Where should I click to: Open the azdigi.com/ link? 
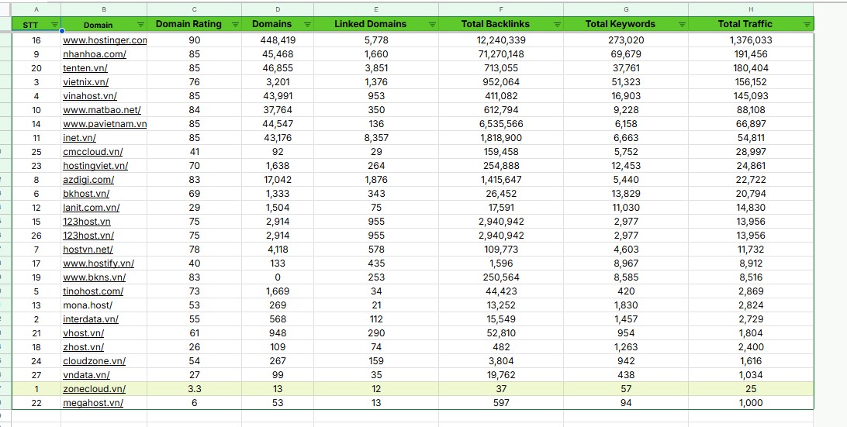pyautogui.click(x=88, y=180)
